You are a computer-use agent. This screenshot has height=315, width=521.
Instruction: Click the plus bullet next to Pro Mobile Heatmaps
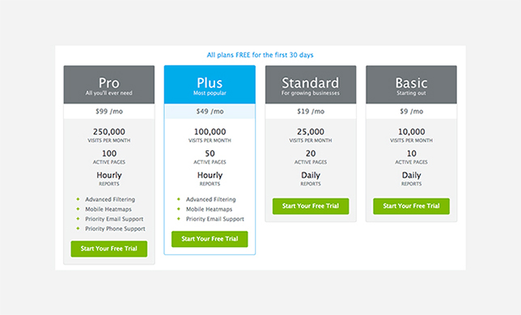coord(78,209)
